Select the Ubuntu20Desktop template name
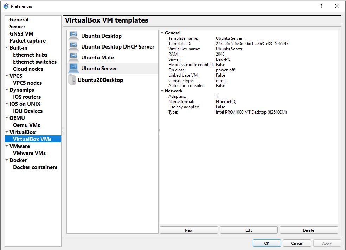 point(101,80)
